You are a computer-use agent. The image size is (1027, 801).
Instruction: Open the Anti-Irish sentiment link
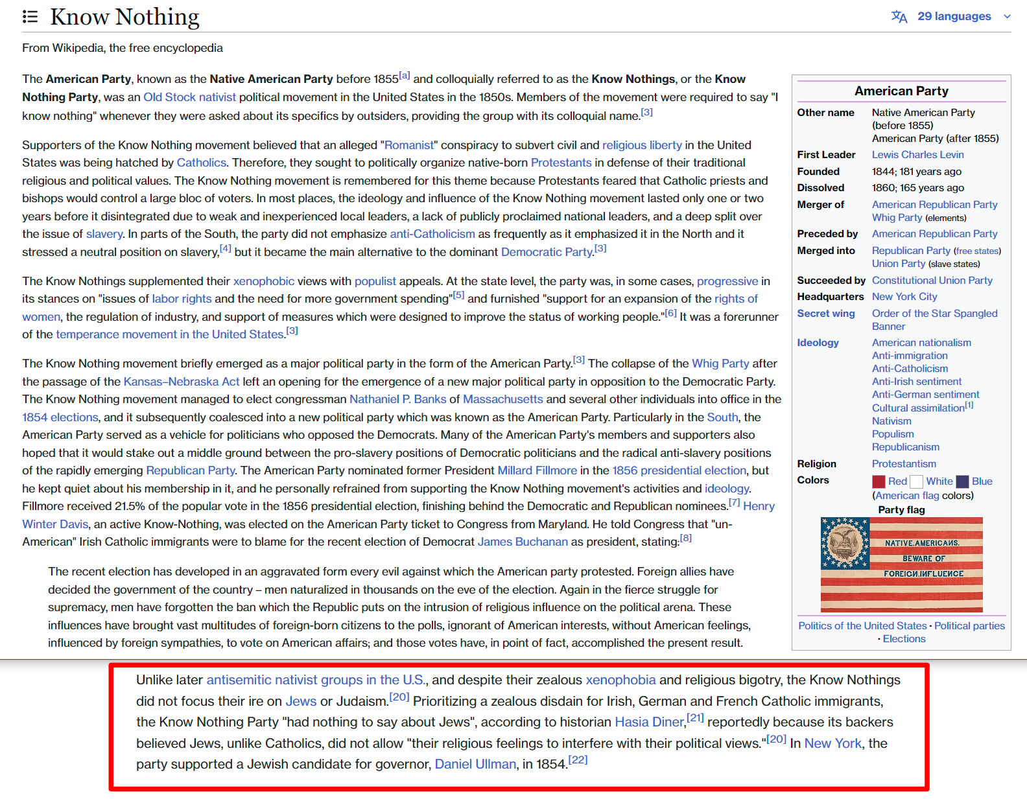[917, 382]
